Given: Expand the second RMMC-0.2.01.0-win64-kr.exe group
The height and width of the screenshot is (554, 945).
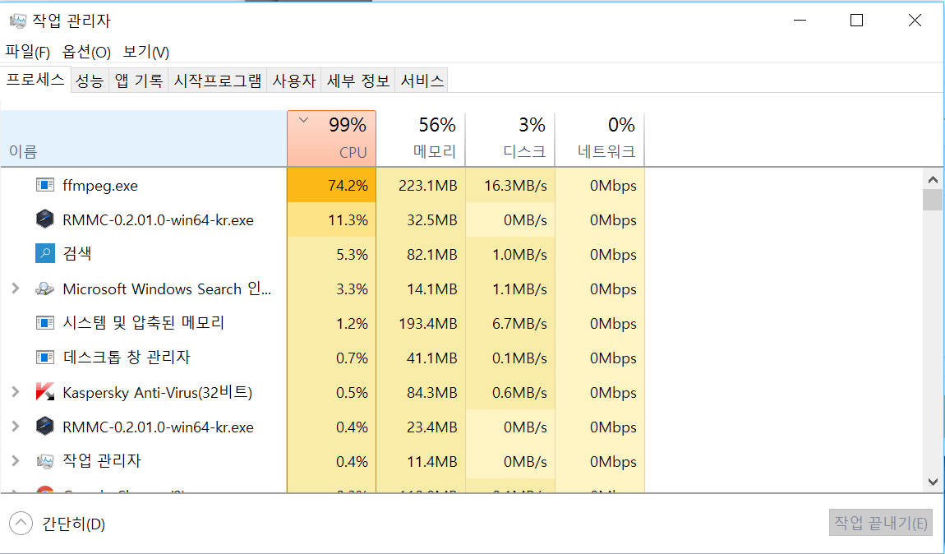Looking at the screenshot, I should [15, 427].
